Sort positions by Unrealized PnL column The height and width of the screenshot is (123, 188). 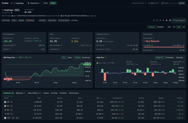[118, 98]
